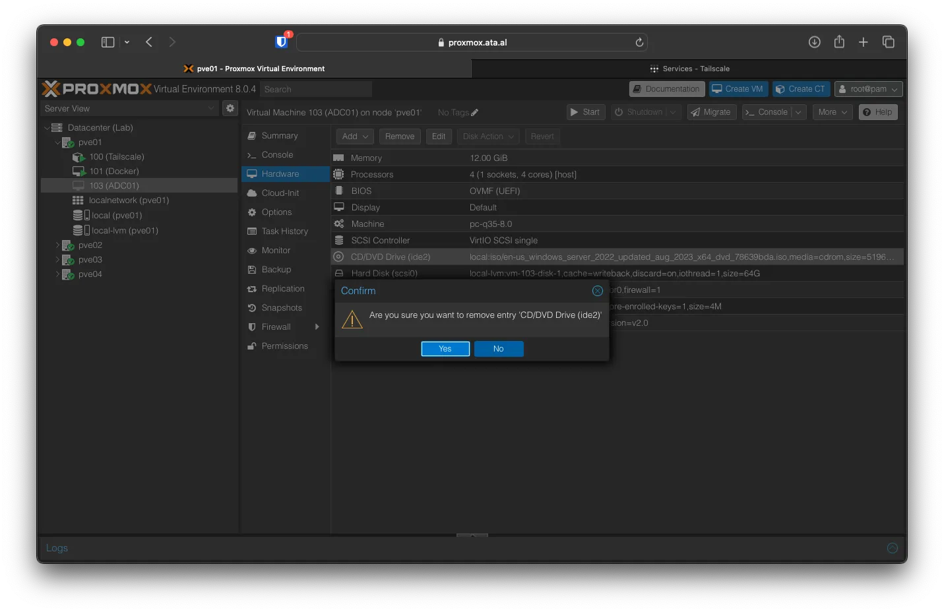
Task: Close the Confirm dialog with X icon
Action: [x=598, y=291]
